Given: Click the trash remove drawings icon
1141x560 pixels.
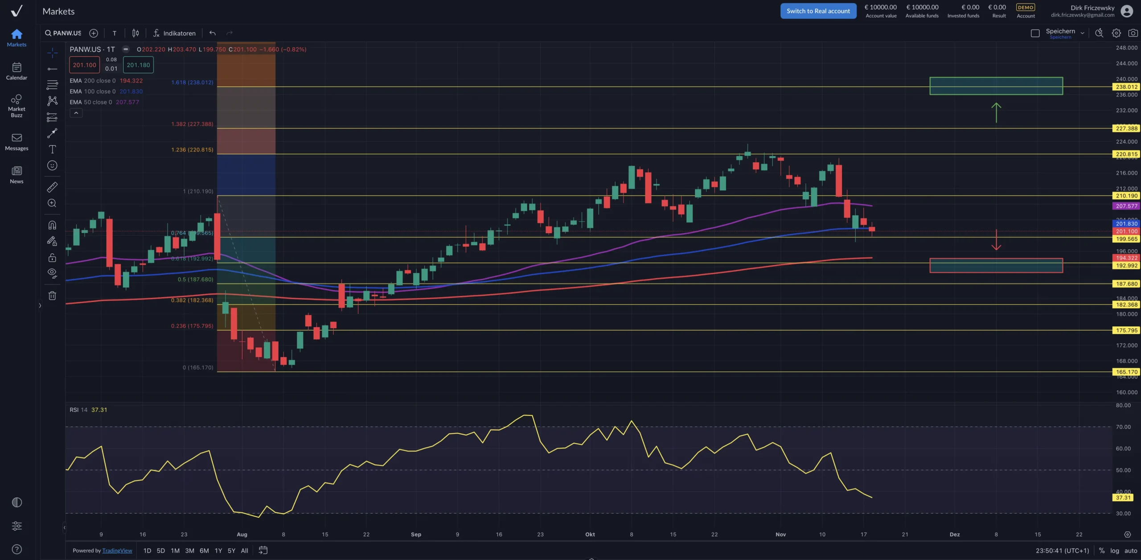Looking at the screenshot, I should [x=52, y=296].
